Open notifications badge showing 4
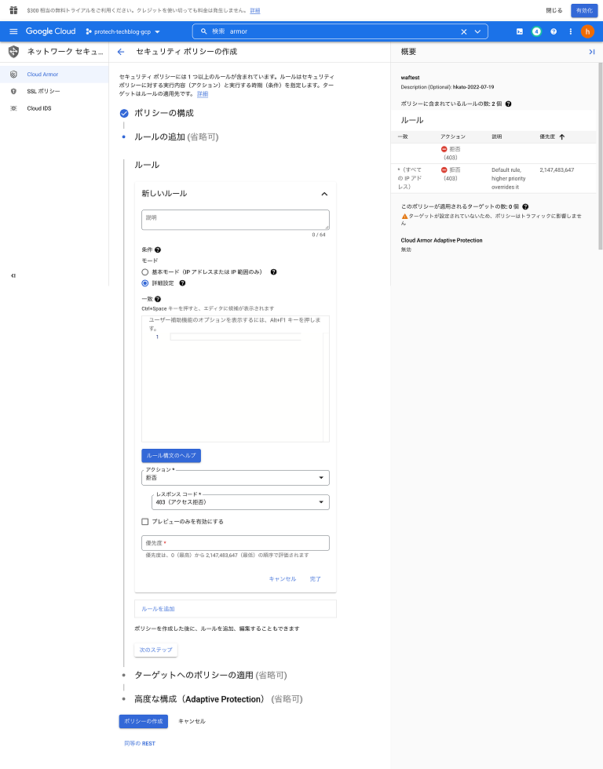The image size is (603, 769). pyautogui.click(x=537, y=31)
